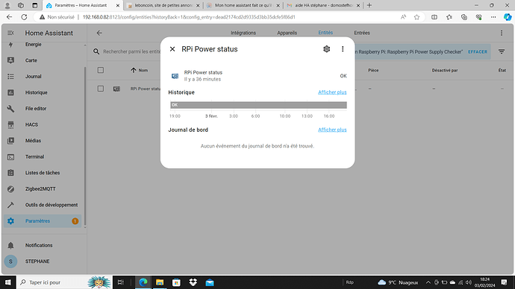
Task: Open settings gear in RPi Power status dialog
Action: tap(326, 49)
